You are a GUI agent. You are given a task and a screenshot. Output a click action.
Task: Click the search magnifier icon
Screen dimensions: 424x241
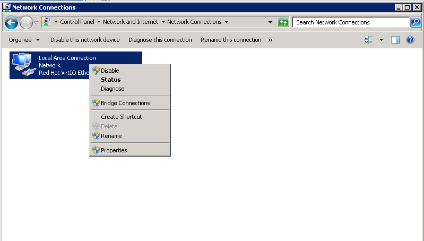point(416,22)
